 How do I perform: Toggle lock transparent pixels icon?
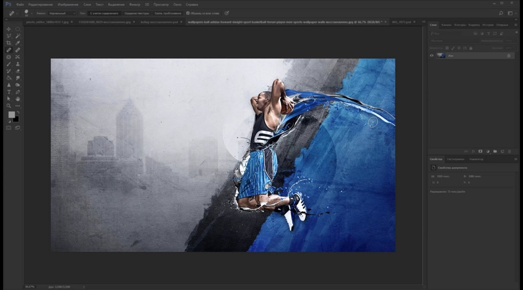pyautogui.click(x=447, y=48)
